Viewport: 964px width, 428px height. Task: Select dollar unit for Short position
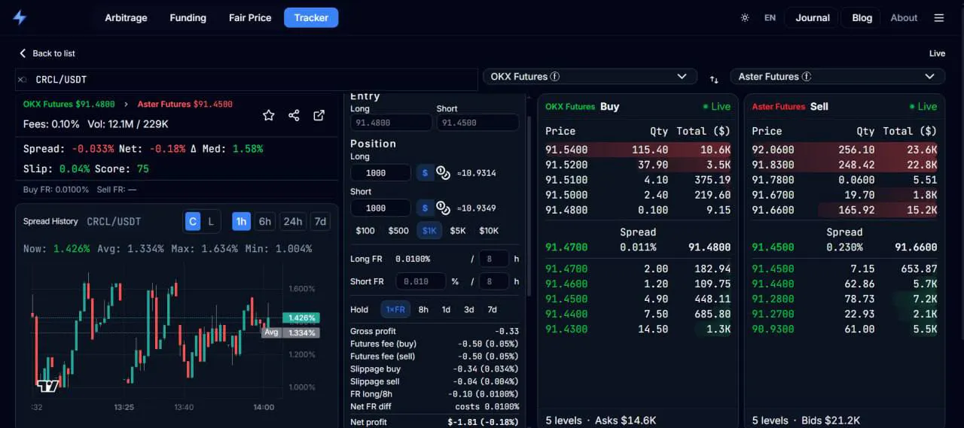(x=425, y=208)
